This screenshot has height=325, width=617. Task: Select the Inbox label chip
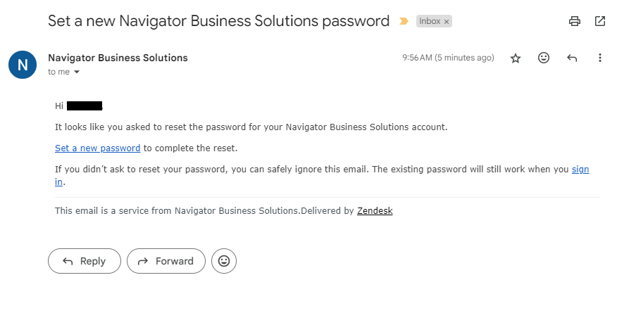430,21
